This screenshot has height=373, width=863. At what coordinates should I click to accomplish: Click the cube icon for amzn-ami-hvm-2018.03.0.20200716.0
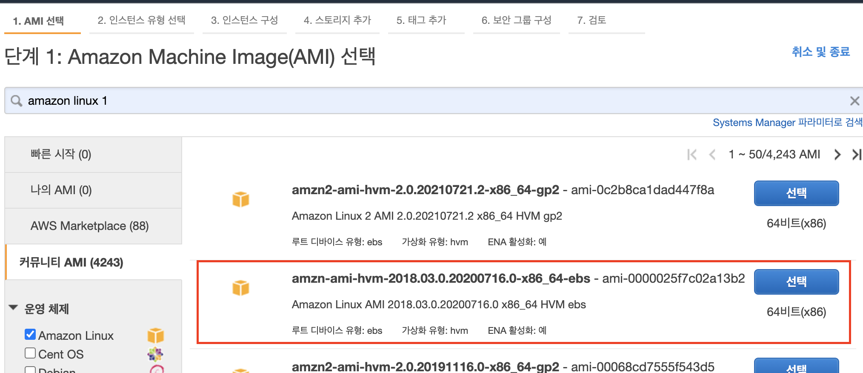point(241,288)
